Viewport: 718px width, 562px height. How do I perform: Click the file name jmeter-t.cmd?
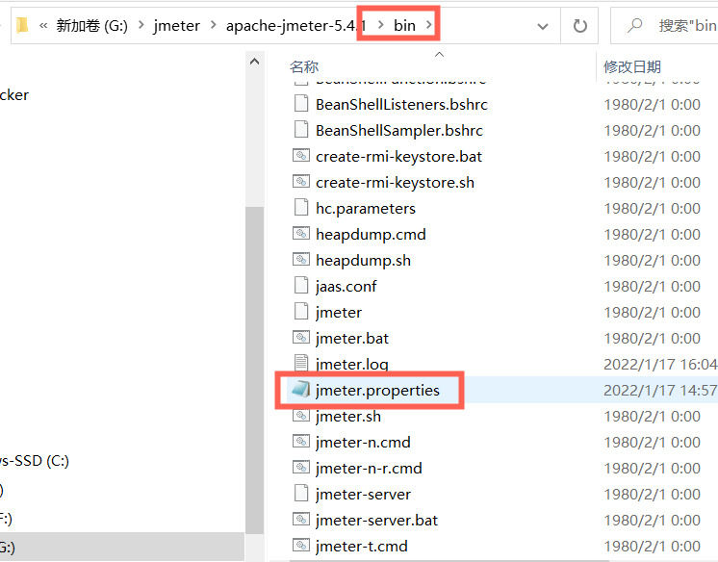(x=361, y=547)
